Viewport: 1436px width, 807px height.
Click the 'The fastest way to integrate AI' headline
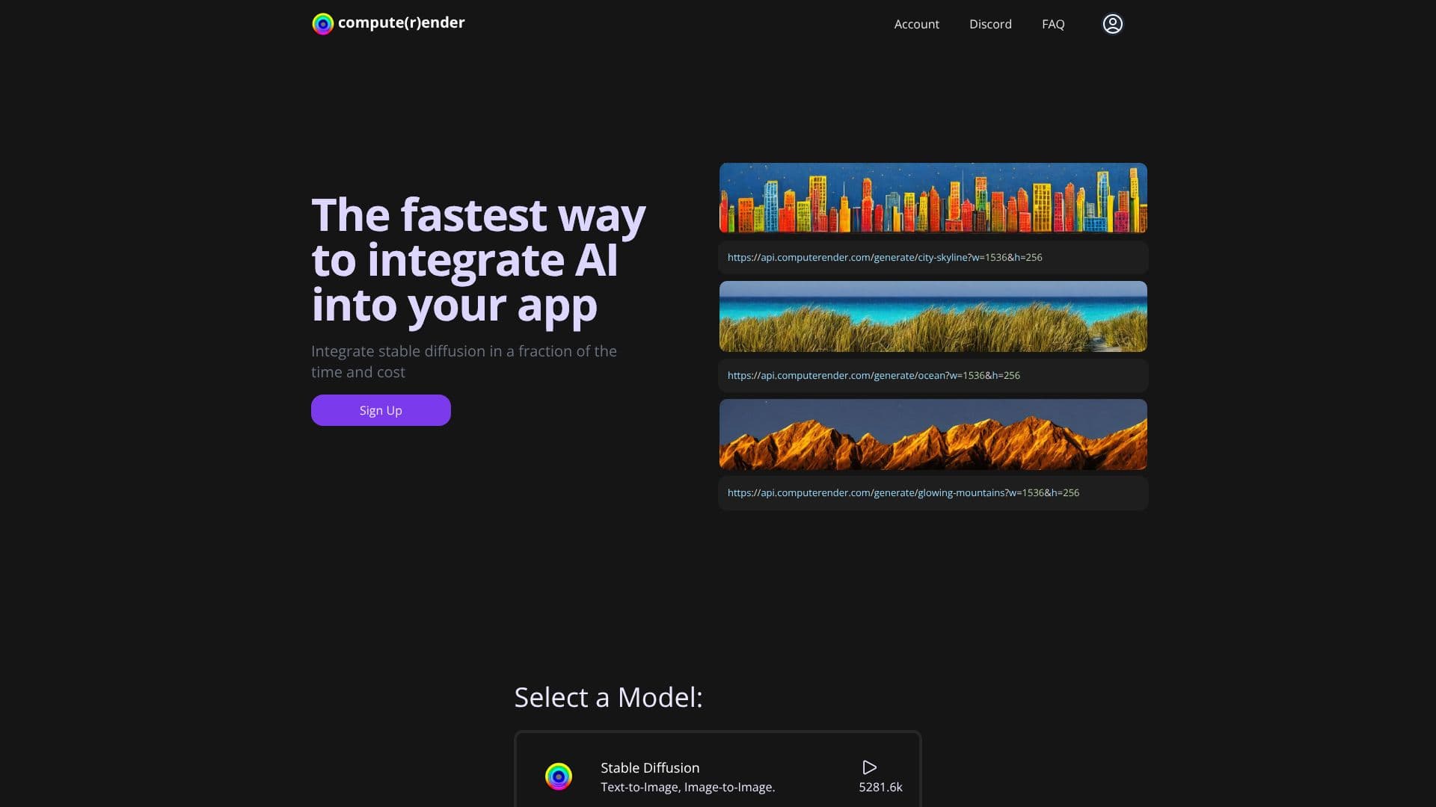[479, 260]
